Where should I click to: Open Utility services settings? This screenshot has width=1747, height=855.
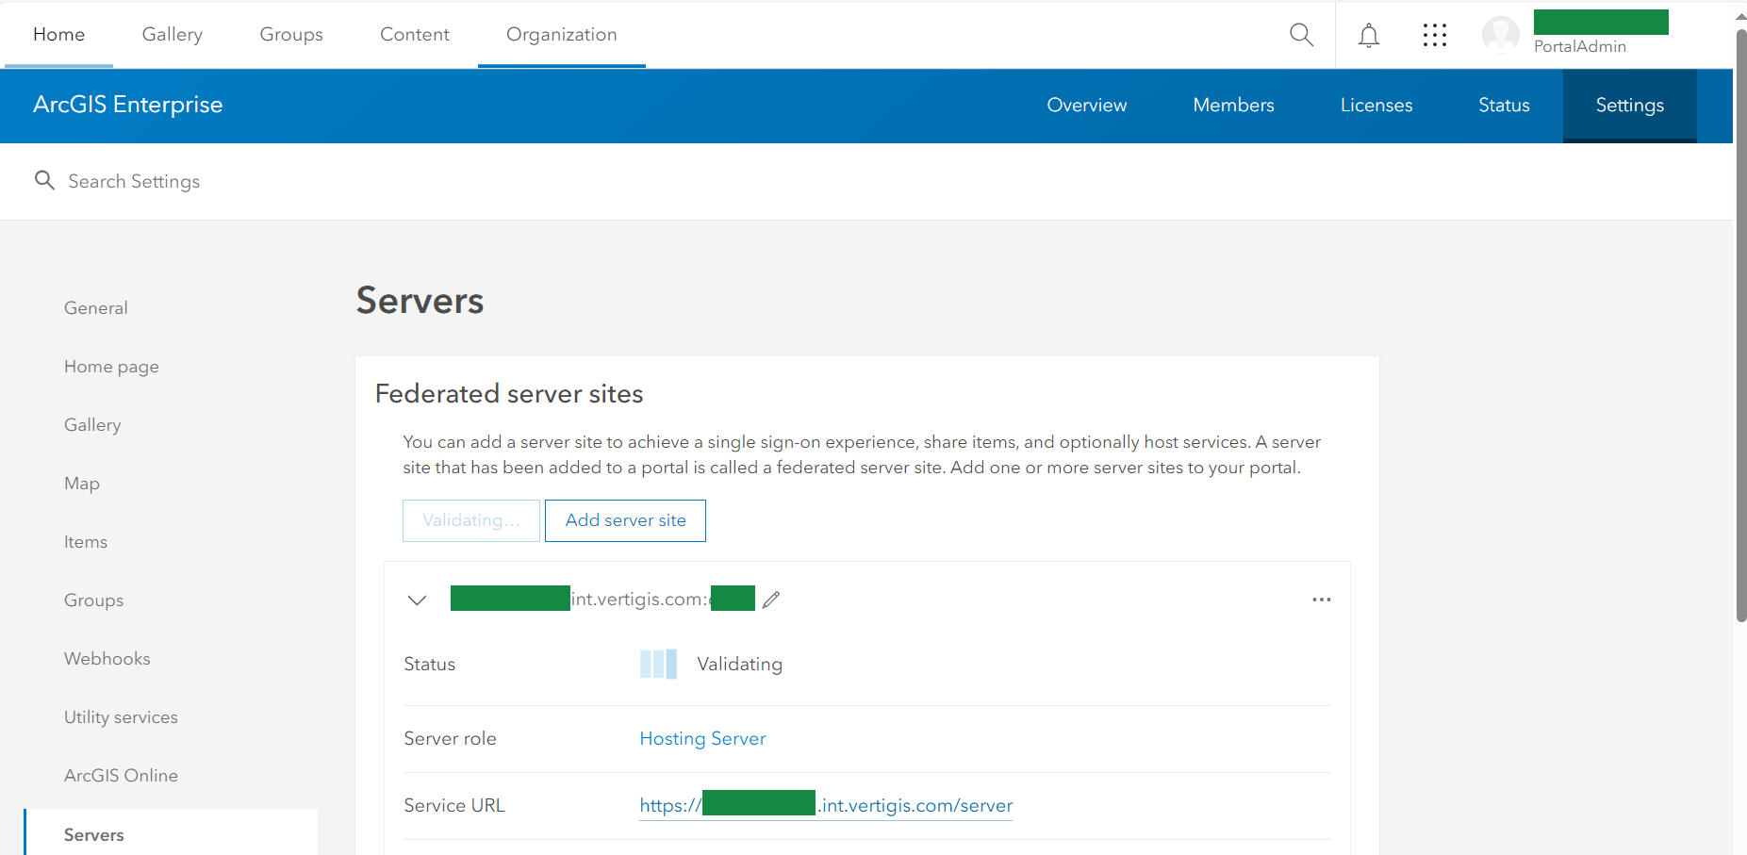point(121,717)
